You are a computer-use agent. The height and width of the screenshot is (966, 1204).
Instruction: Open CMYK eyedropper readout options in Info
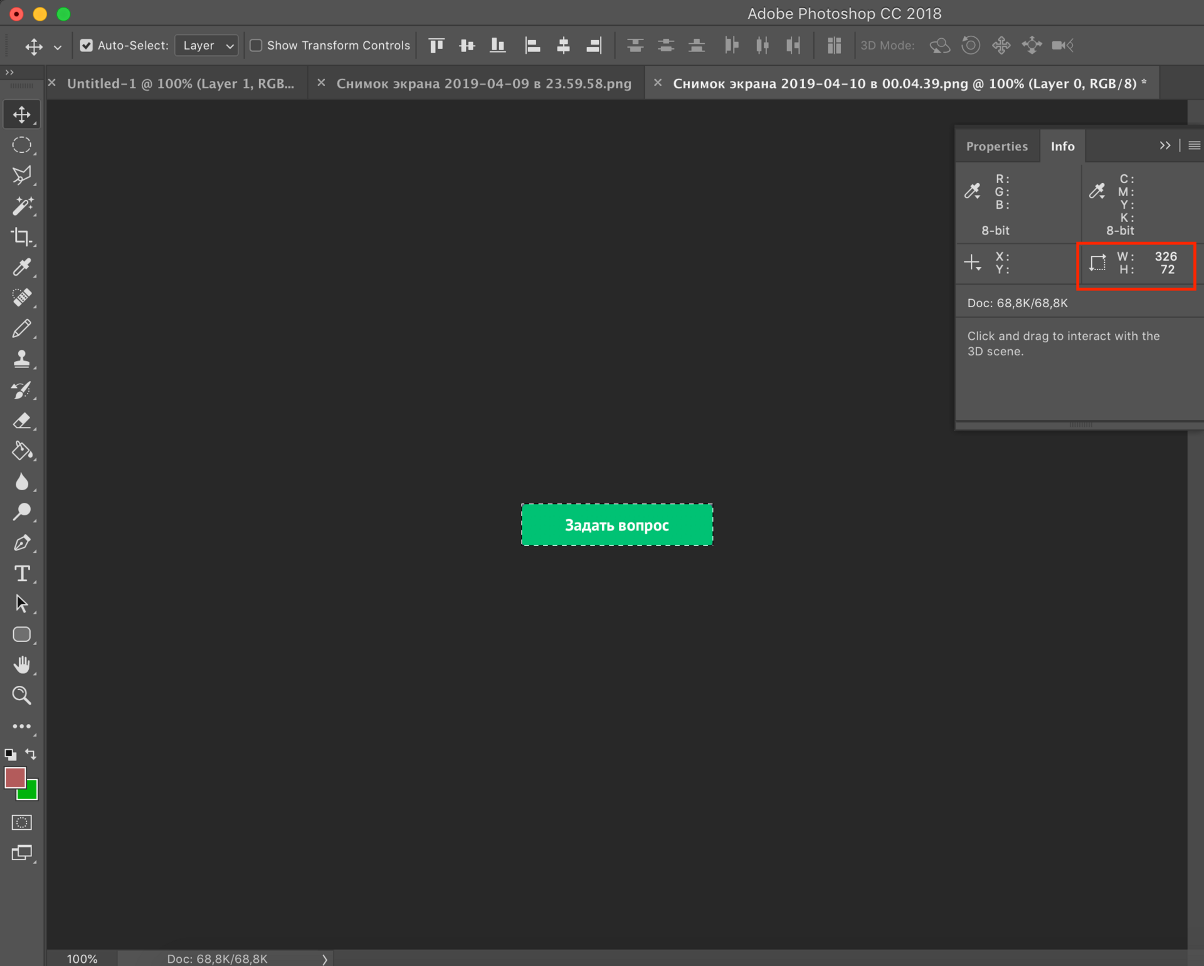pyautogui.click(x=1097, y=191)
